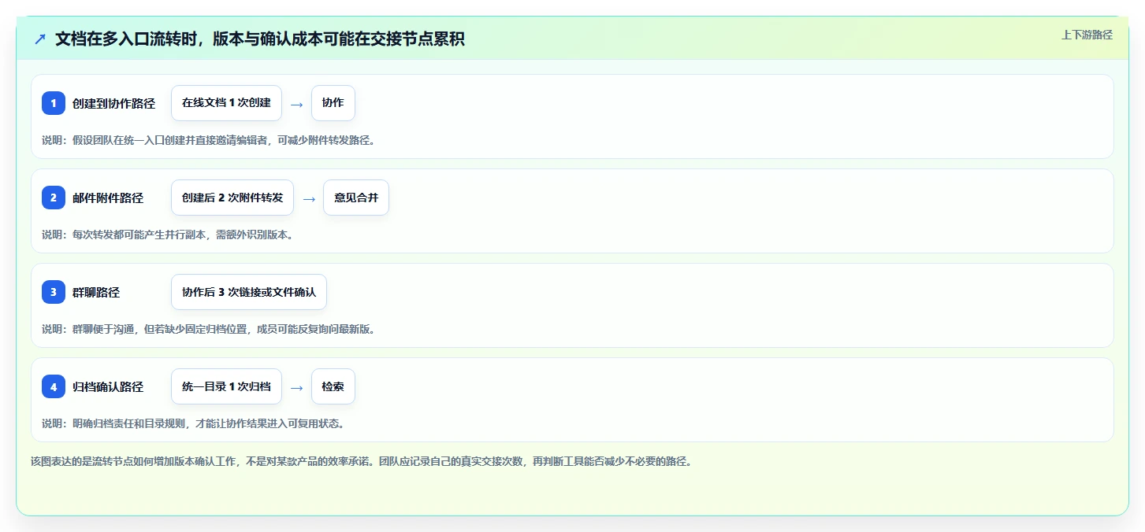Click the number 4 step badge
The image size is (1145, 532).
tap(54, 386)
